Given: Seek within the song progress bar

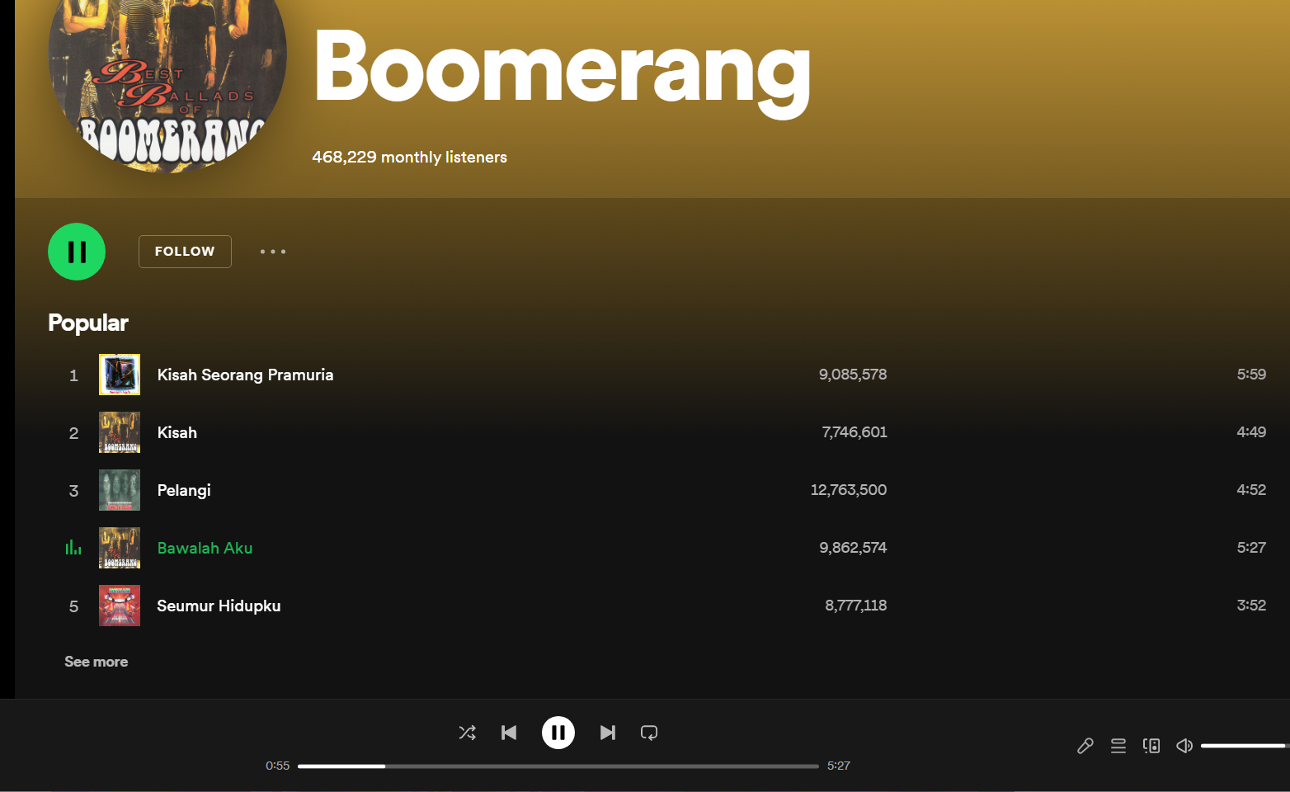Looking at the screenshot, I should 558,766.
